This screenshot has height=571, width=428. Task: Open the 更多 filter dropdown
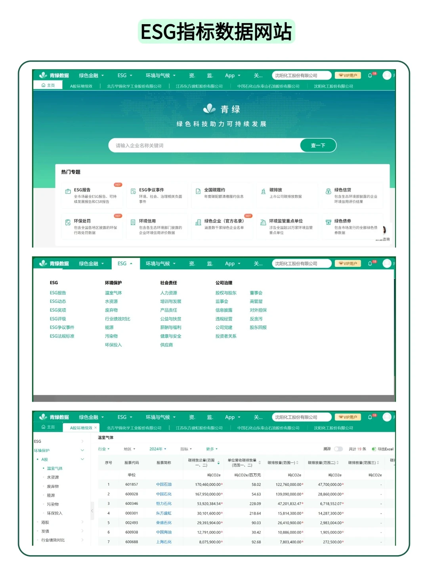211,449
